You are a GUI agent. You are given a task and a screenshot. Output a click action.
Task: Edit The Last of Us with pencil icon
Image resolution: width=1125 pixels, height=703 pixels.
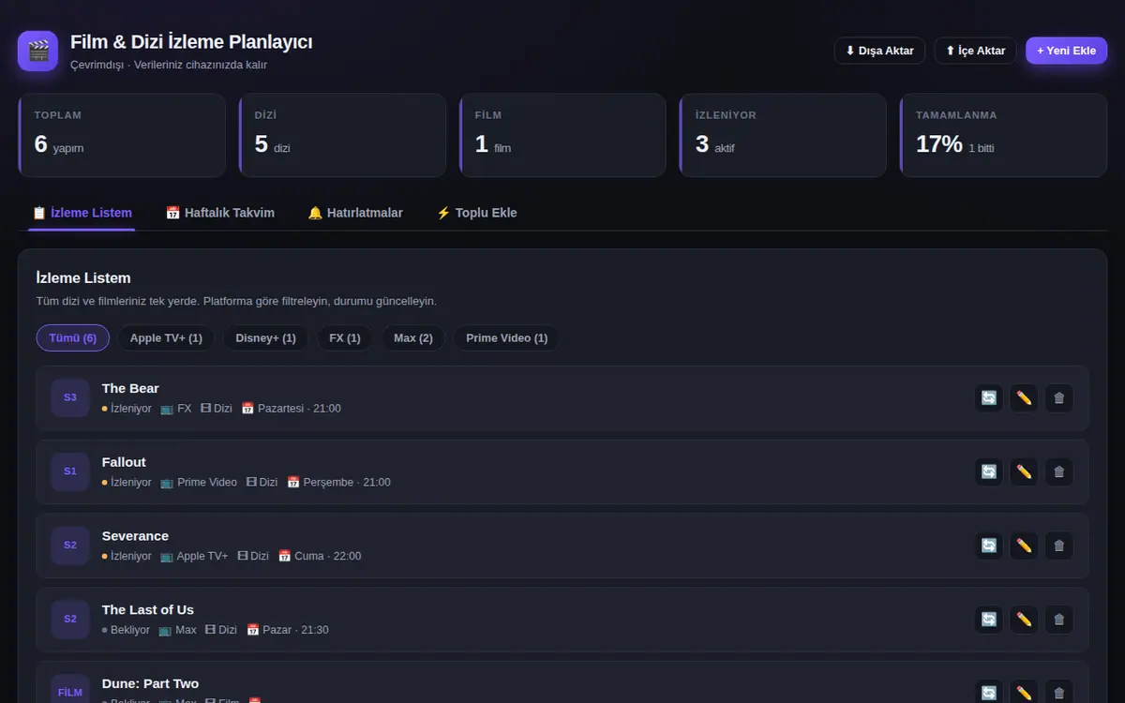point(1024,620)
